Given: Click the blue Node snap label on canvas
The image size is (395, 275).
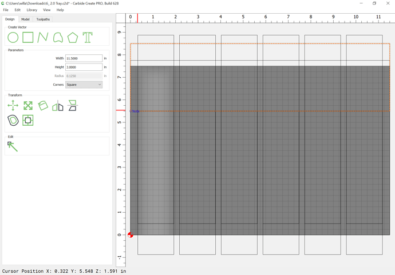Looking at the screenshot, I should [x=135, y=111].
